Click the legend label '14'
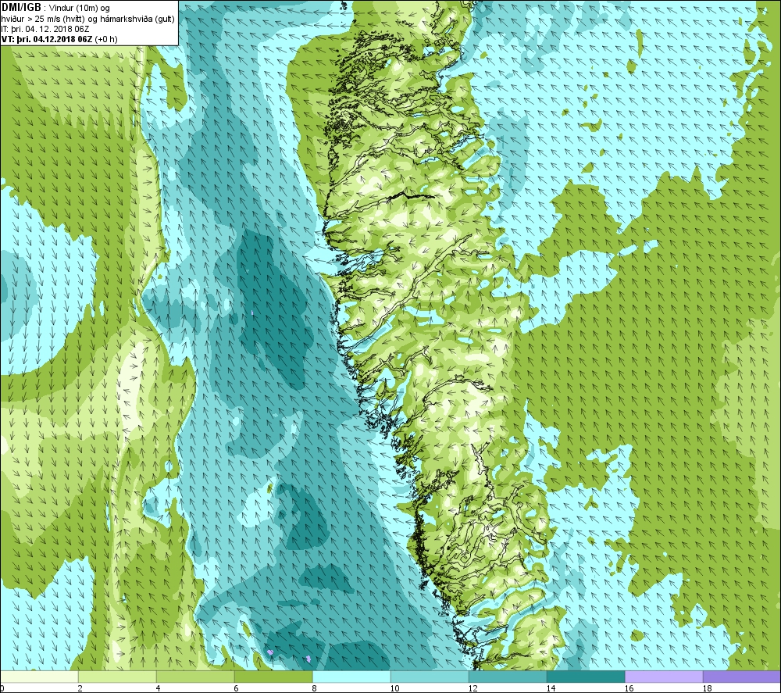The image size is (781, 693). tap(551, 688)
